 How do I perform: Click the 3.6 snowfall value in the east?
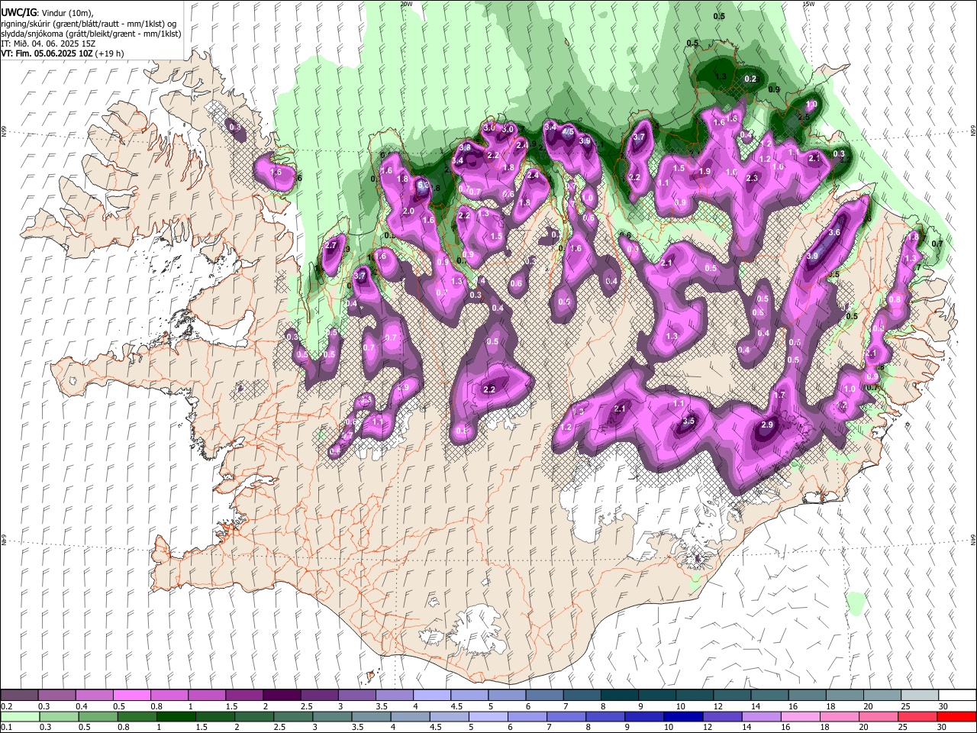(834, 233)
